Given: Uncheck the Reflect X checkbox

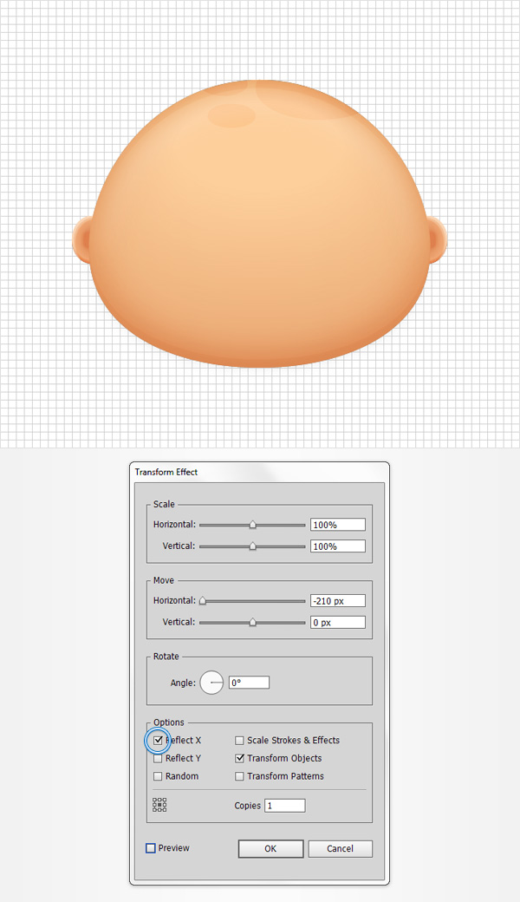Looking at the screenshot, I should [x=158, y=741].
